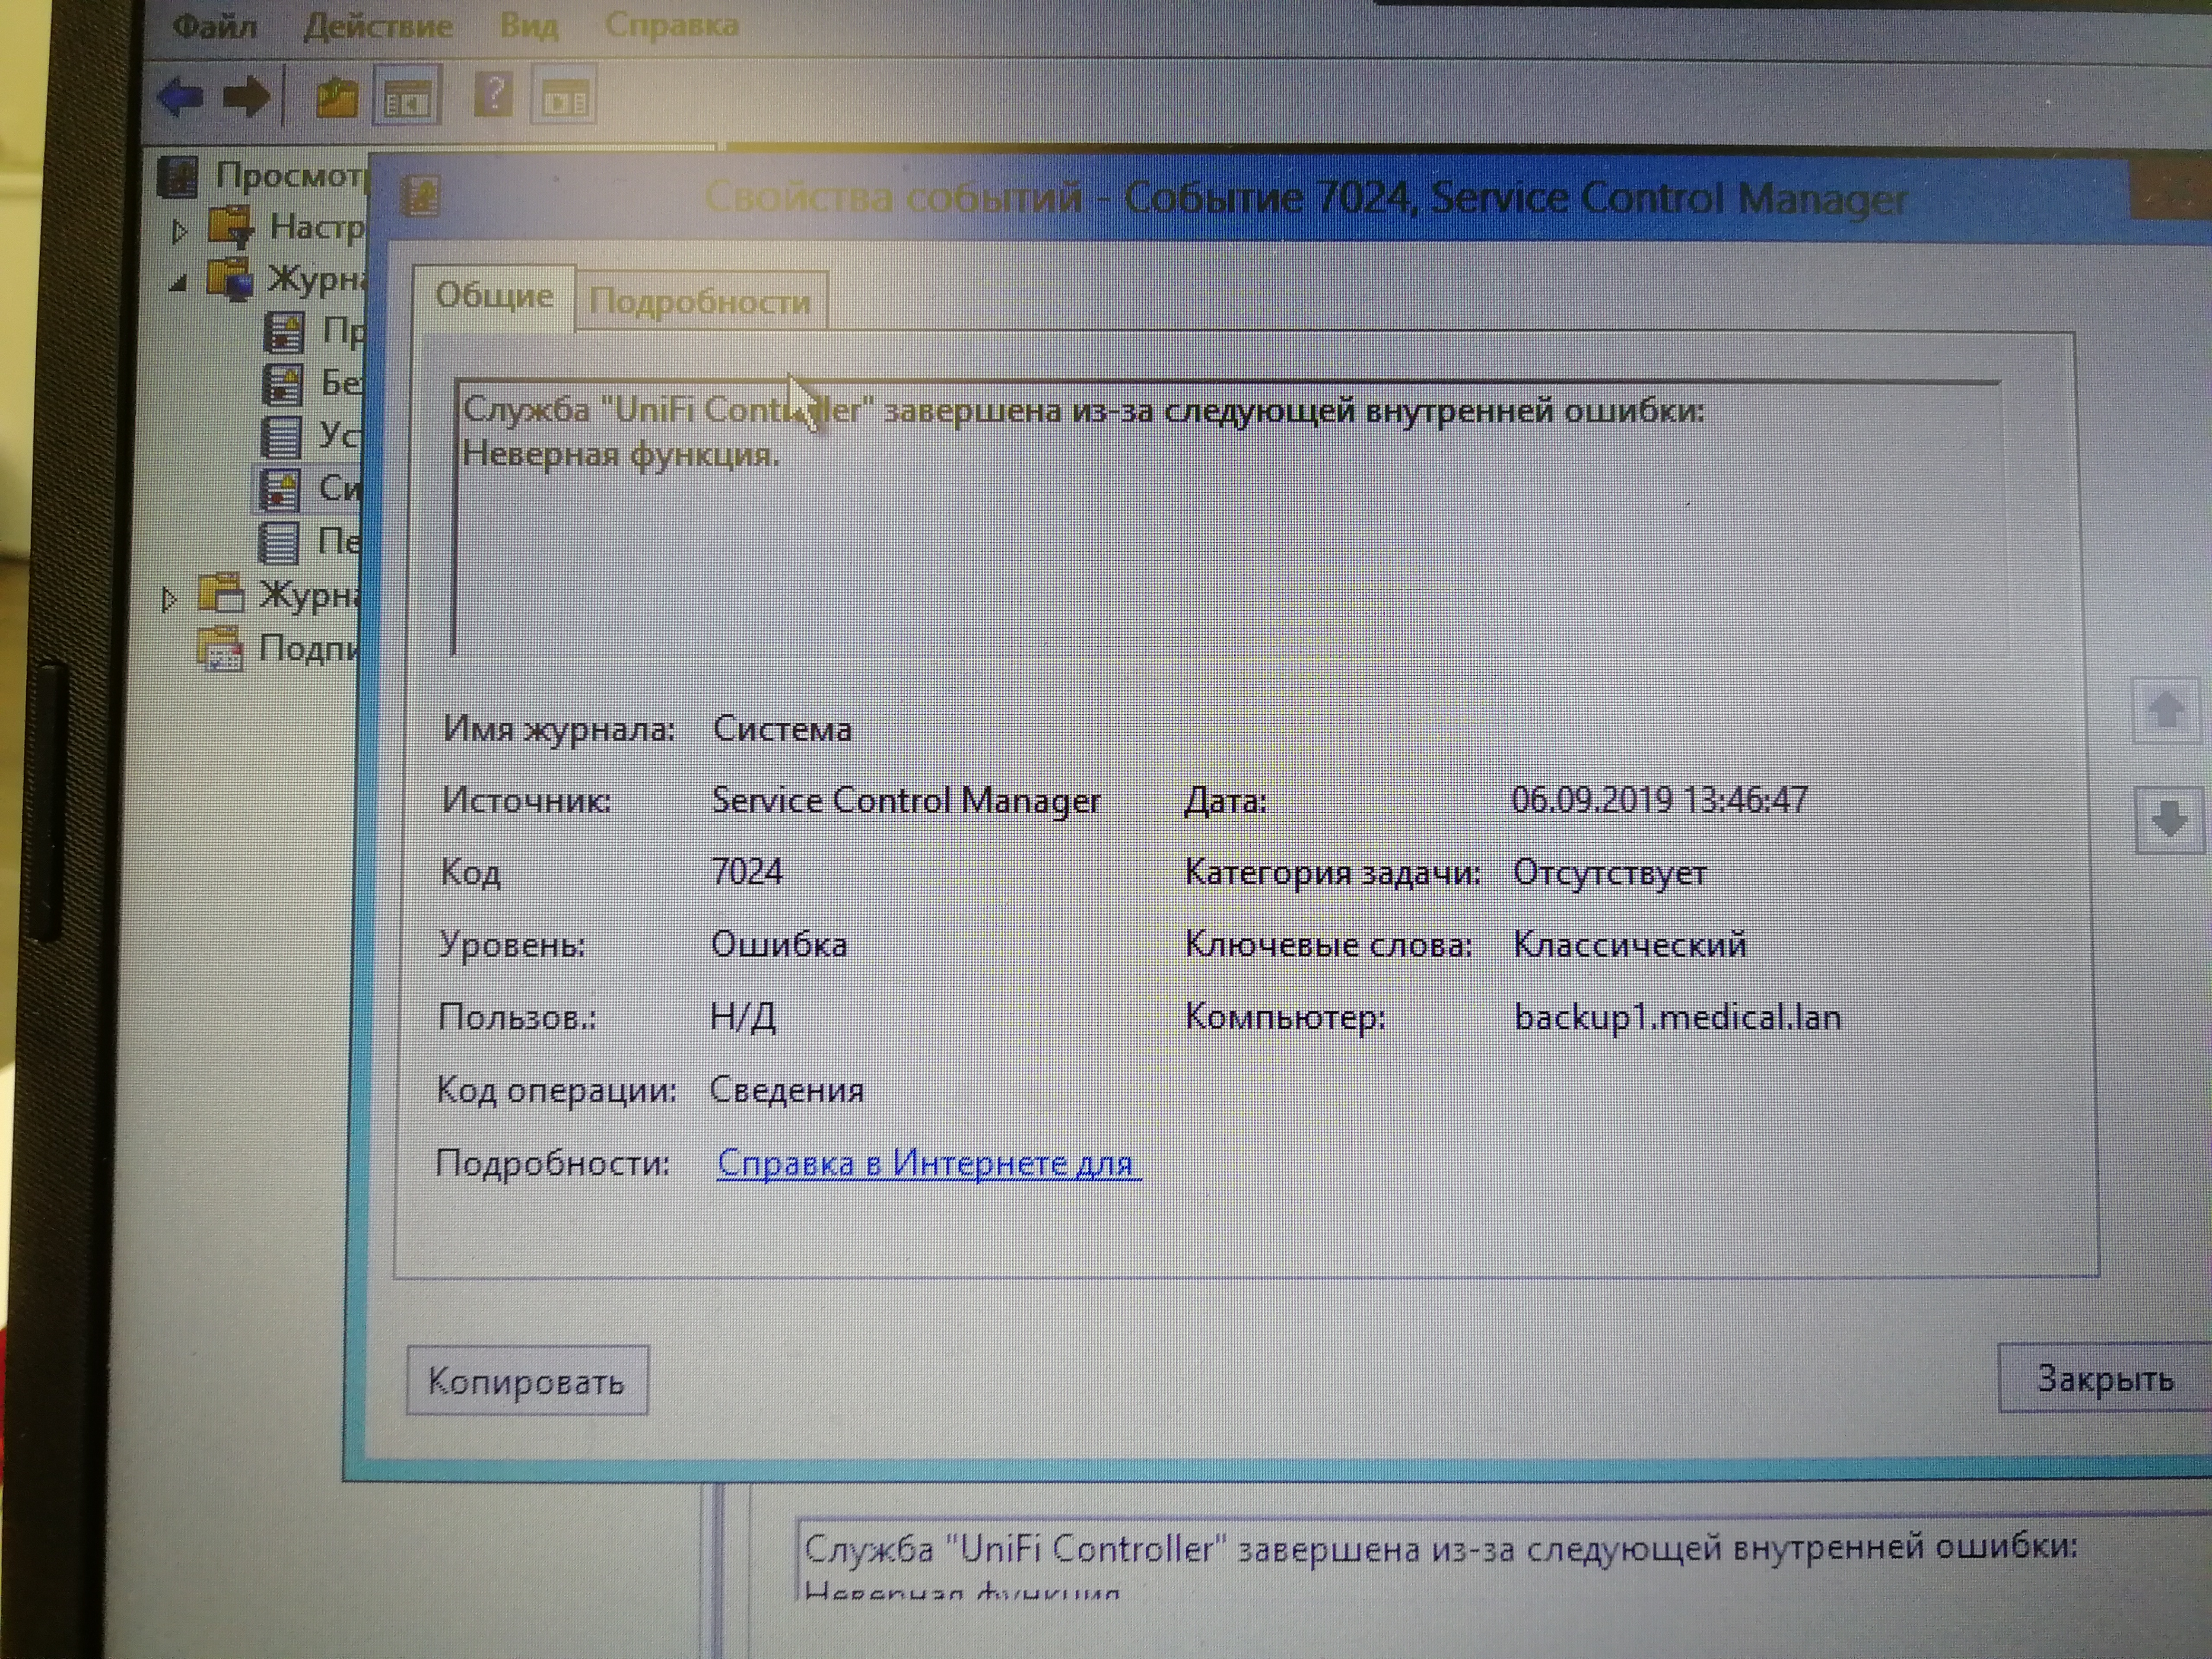Select the Си... system log in tree
This screenshot has width=2212, height=1659.
[x=307, y=489]
